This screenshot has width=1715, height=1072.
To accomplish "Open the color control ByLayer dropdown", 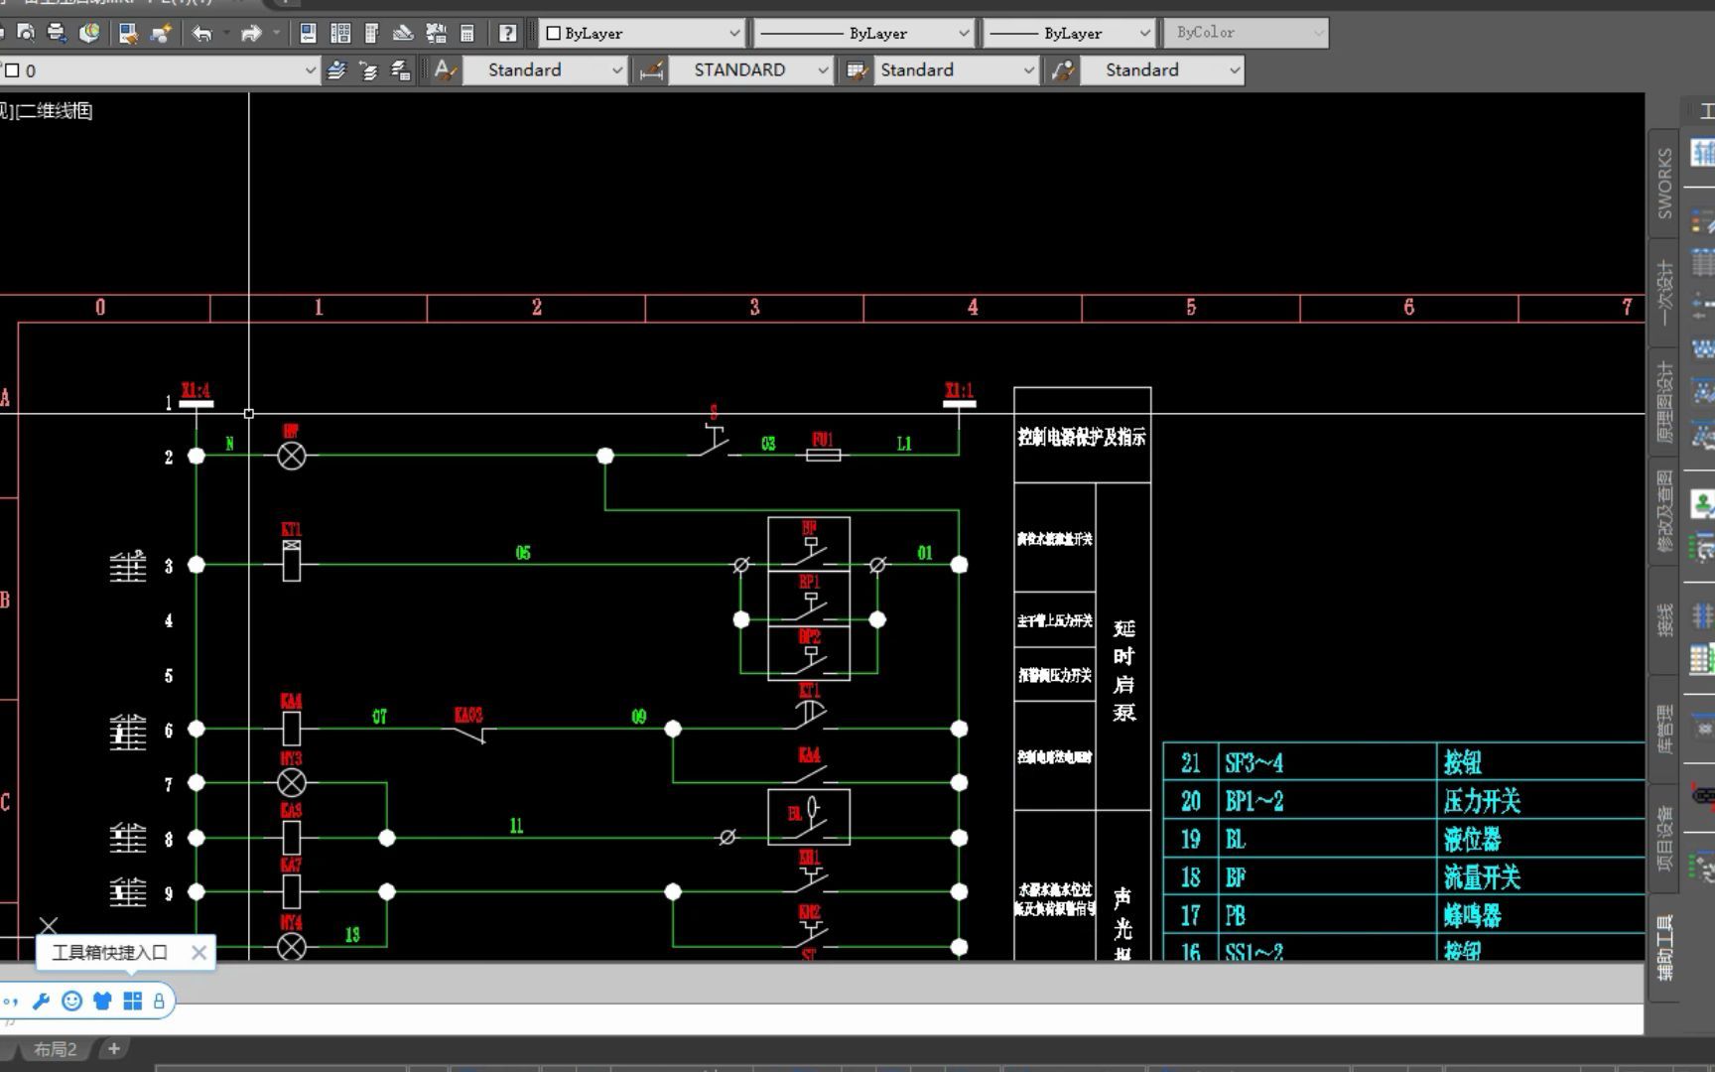I will [x=642, y=33].
